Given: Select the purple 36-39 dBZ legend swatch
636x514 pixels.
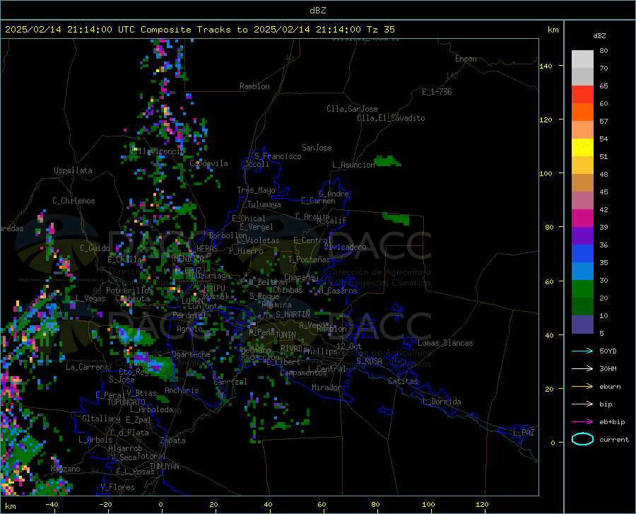Looking at the screenshot, I should point(582,236).
